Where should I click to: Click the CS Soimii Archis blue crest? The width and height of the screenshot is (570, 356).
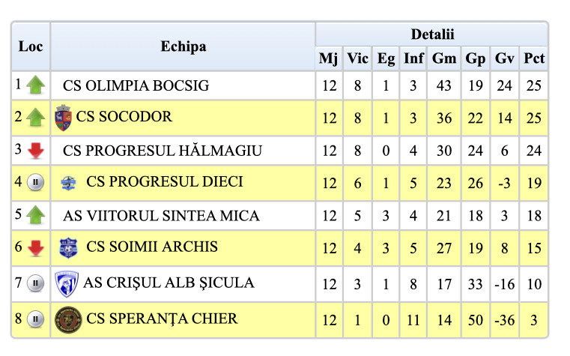pos(69,247)
